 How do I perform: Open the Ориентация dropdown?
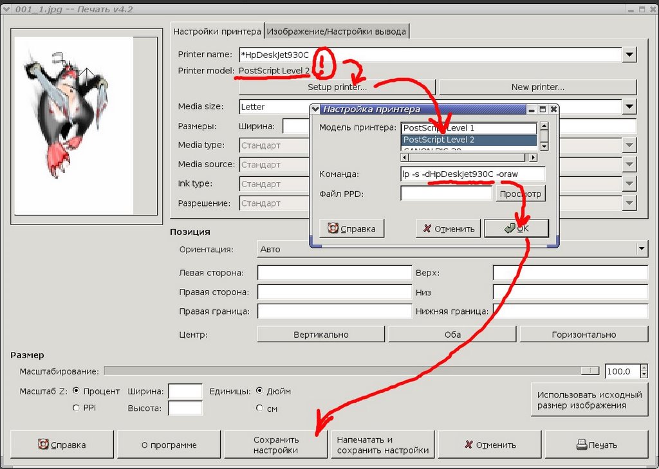(x=642, y=249)
